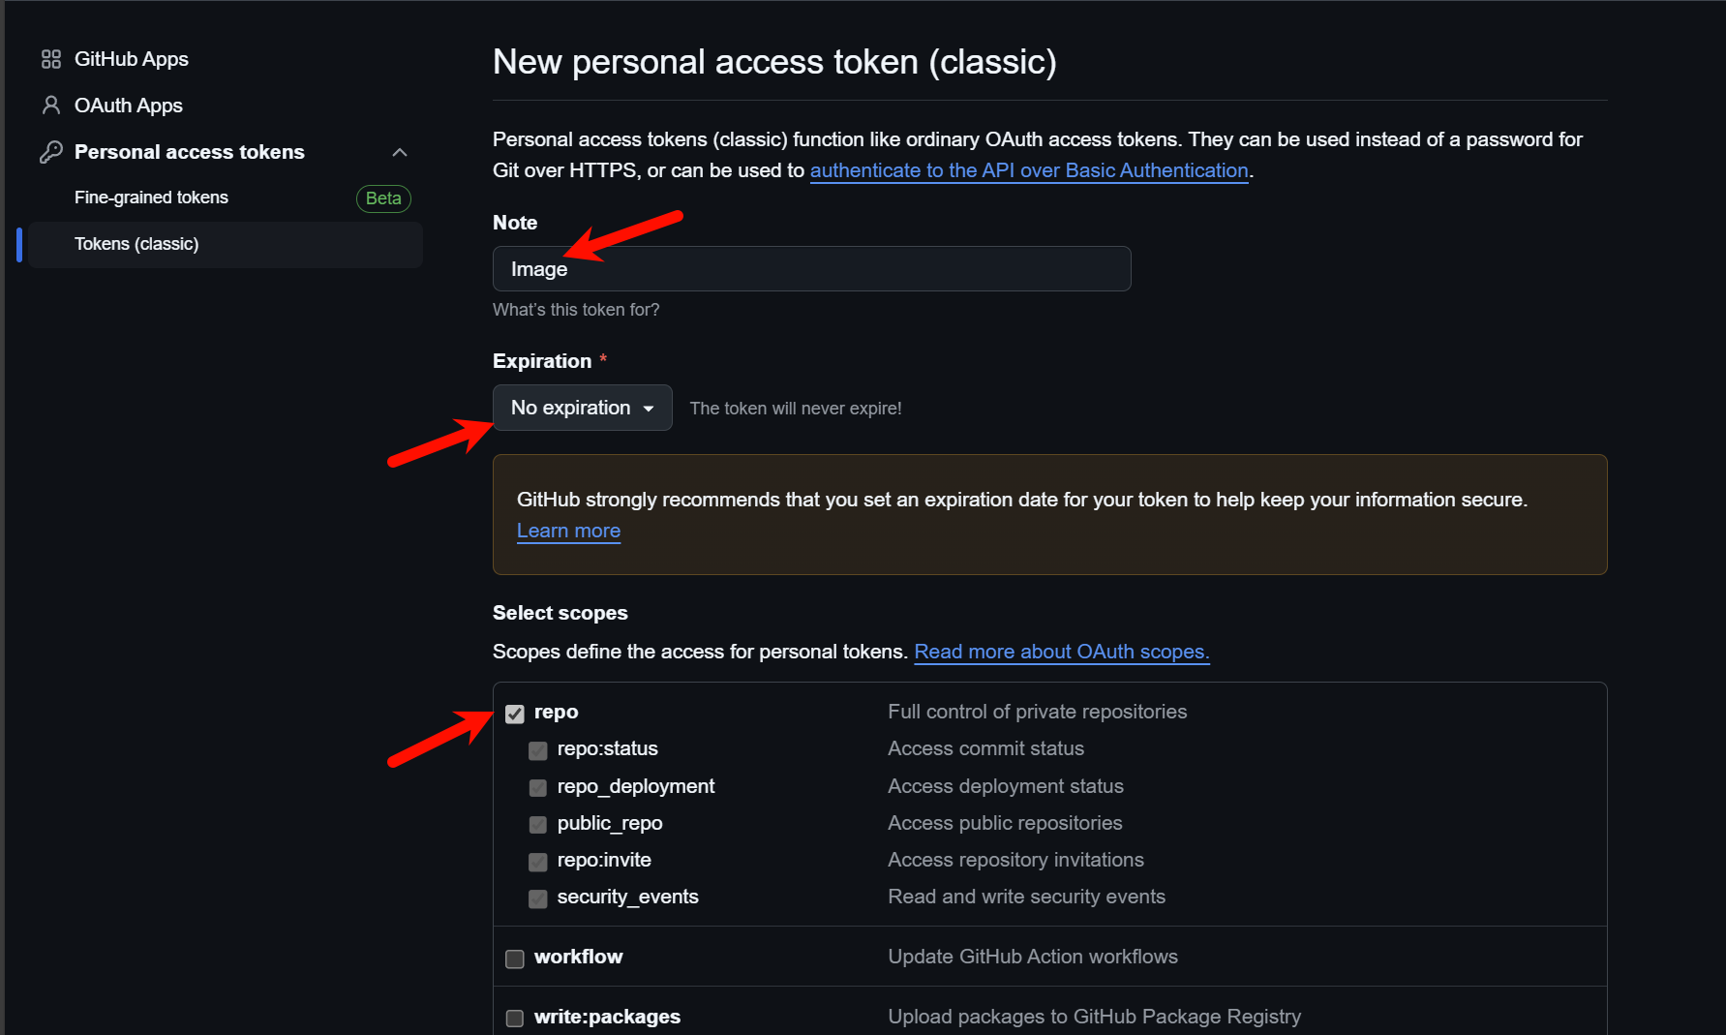1726x1035 pixels.
Task: Uncheck the repo scope checkbox
Action: (x=515, y=714)
